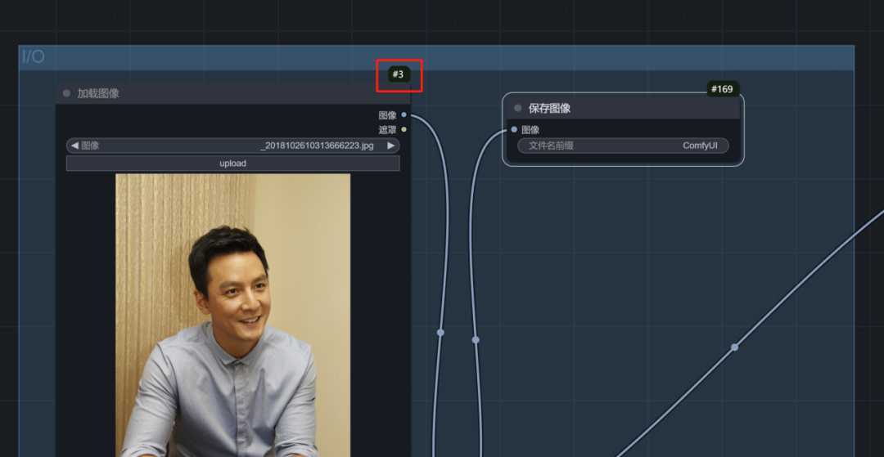Click the #169 node ID badge

click(x=723, y=89)
